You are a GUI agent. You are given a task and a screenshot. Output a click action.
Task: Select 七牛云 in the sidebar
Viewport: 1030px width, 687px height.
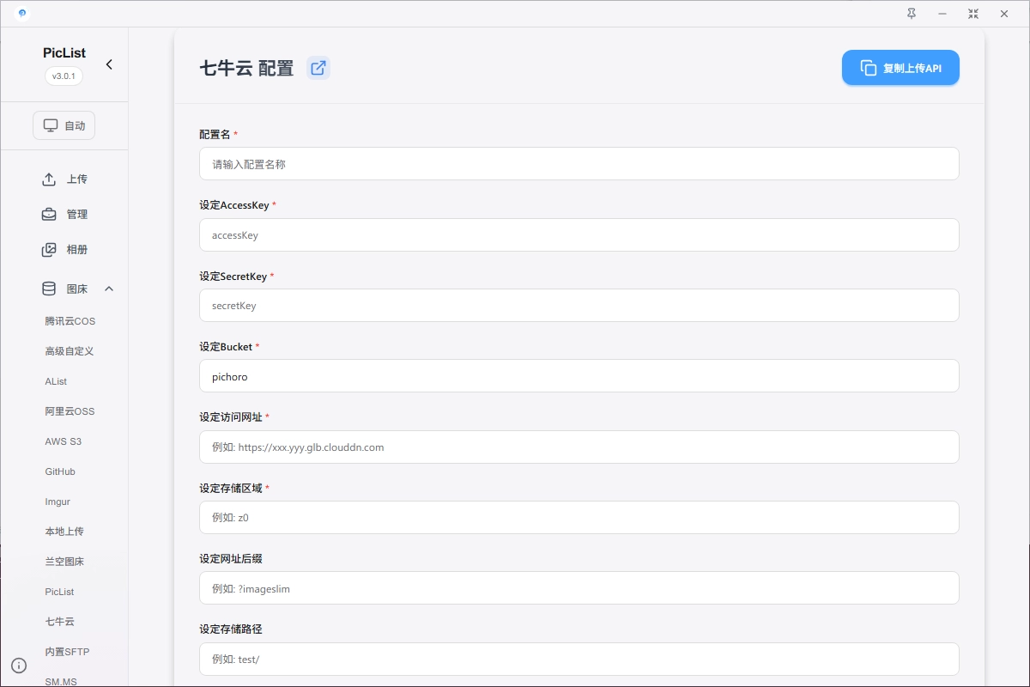click(x=60, y=622)
